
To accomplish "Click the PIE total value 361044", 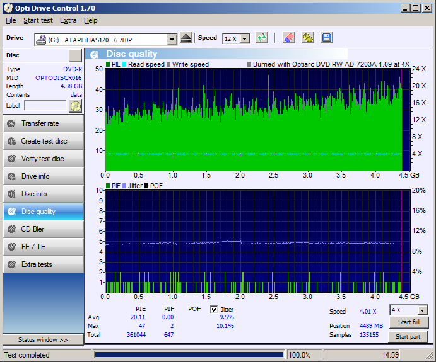I will (x=136, y=334).
